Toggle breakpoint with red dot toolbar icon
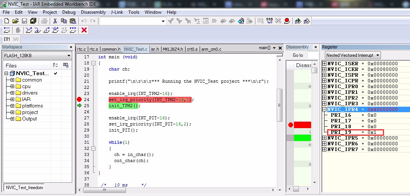This screenshot has width=410, height=196. point(287,21)
